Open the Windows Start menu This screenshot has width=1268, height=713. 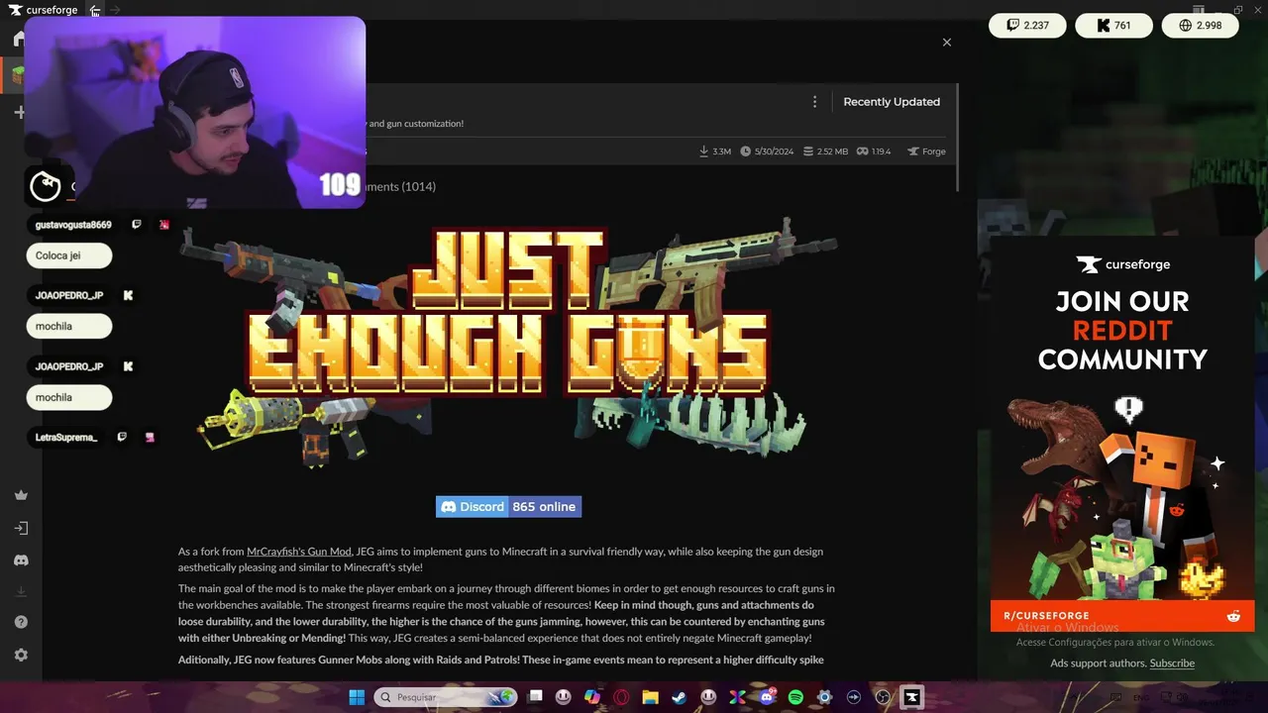click(356, 697)
